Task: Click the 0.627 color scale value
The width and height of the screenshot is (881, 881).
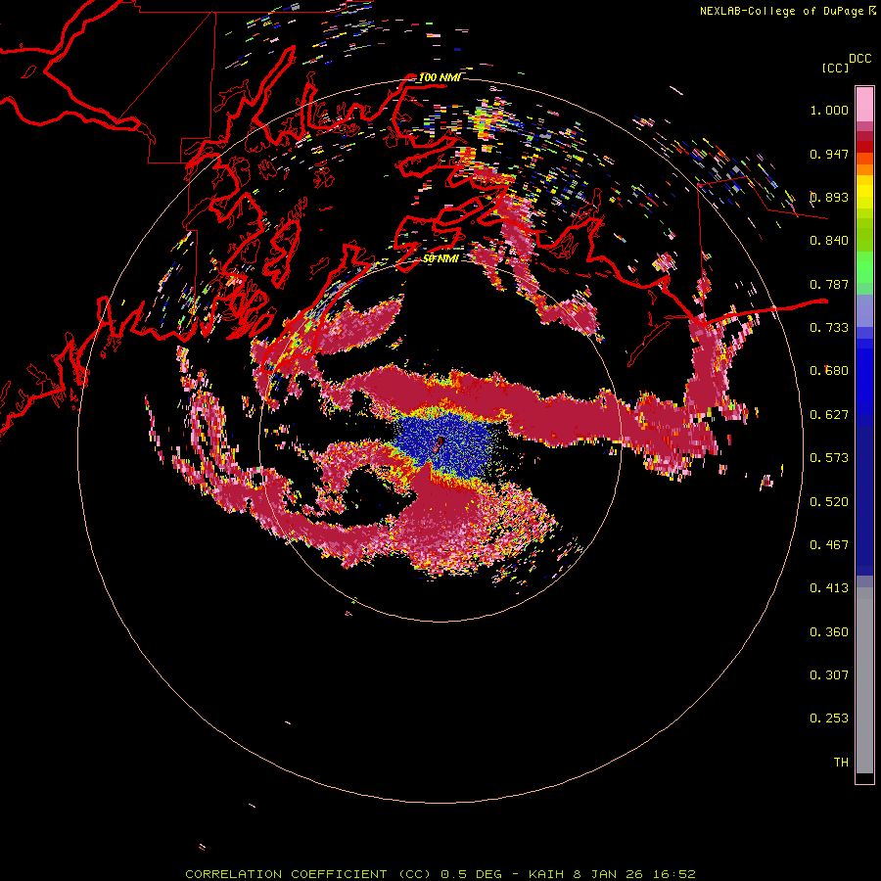Action: point(829,415)
